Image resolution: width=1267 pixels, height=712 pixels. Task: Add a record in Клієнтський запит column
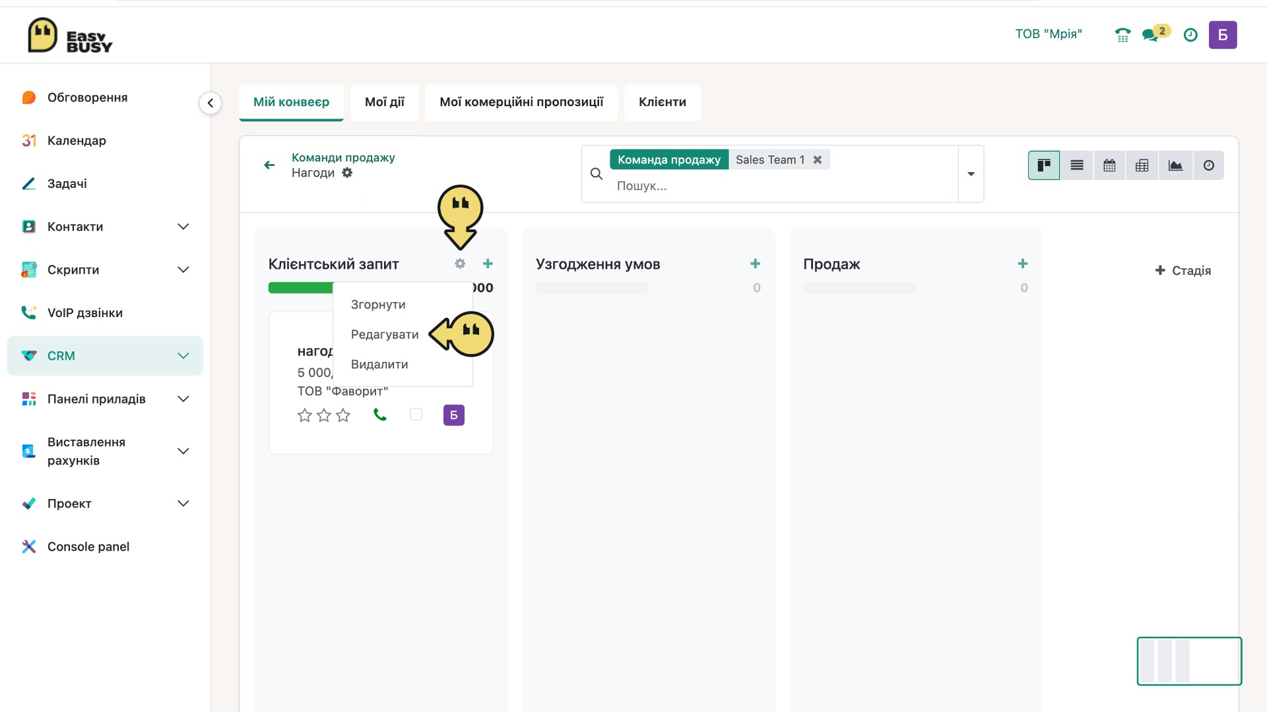tap(488, 264)
